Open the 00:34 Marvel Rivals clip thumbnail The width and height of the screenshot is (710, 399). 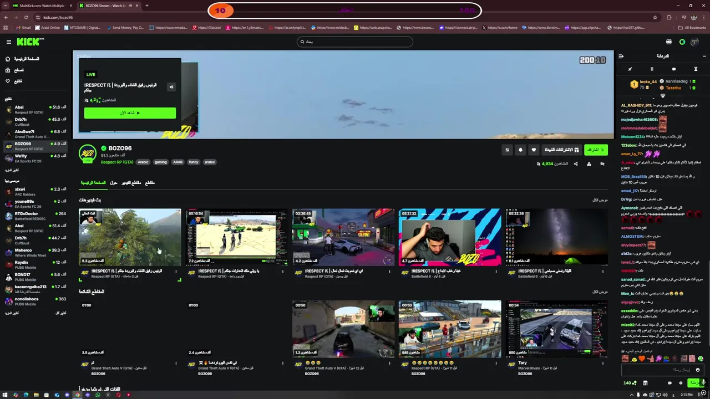pyautogui.click(x=556, y=329)
